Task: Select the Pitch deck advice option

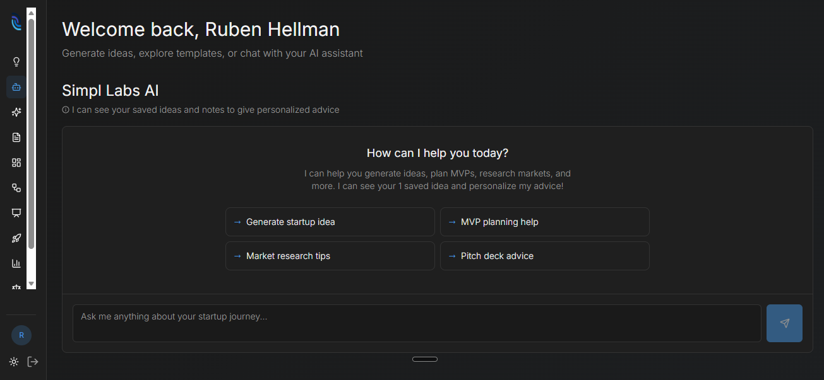Action: (x=544, y=256)
